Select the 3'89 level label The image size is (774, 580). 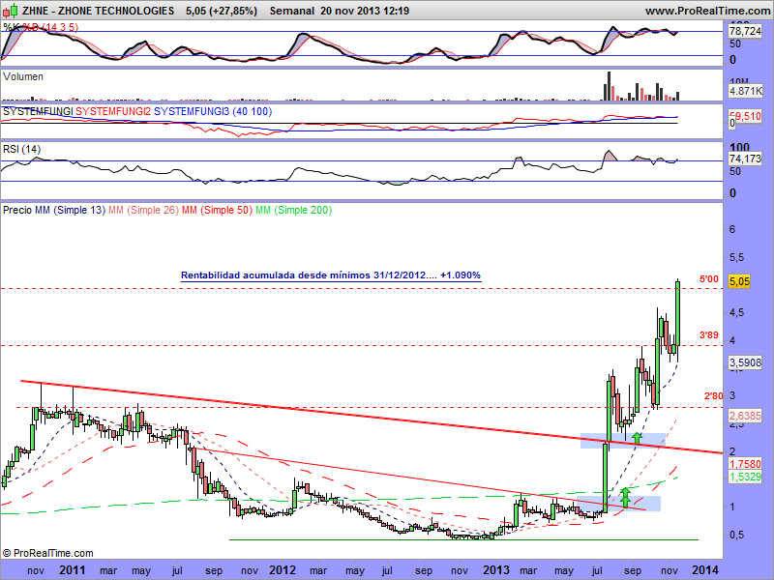(x=709, y=334)
